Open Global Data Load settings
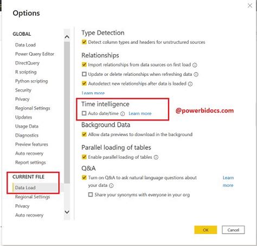Viewport: 257px width, 246px height. click(x=25, y=45)
